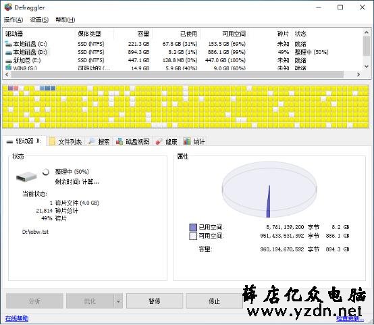Click the 447.0 GB (100%) free space cell

click(225, 60)
